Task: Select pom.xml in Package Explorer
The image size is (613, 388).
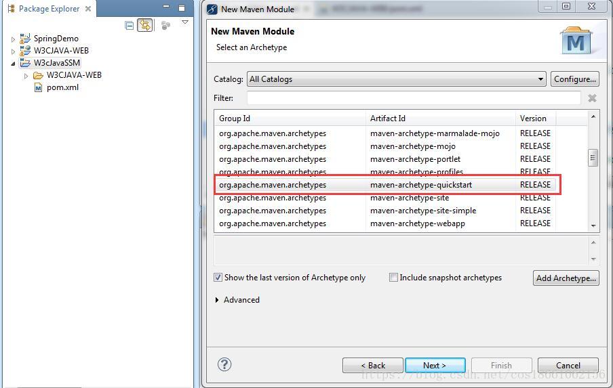Action: point(62,87)
